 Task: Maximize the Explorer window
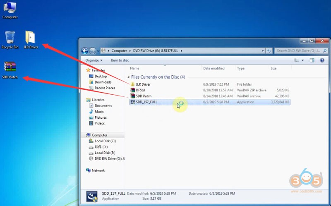[x=312, y=41]
